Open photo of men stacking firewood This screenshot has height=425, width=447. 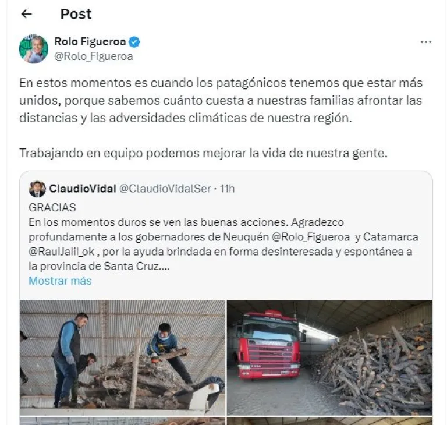click(122, 357)
